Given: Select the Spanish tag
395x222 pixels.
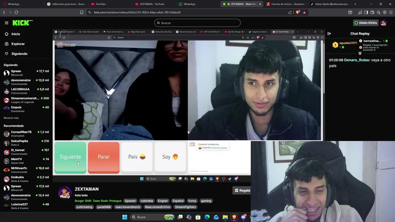Looking at the screenshot, I should pos(130,201).
